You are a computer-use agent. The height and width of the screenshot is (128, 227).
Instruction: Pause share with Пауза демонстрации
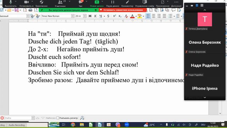pos(113,4)
